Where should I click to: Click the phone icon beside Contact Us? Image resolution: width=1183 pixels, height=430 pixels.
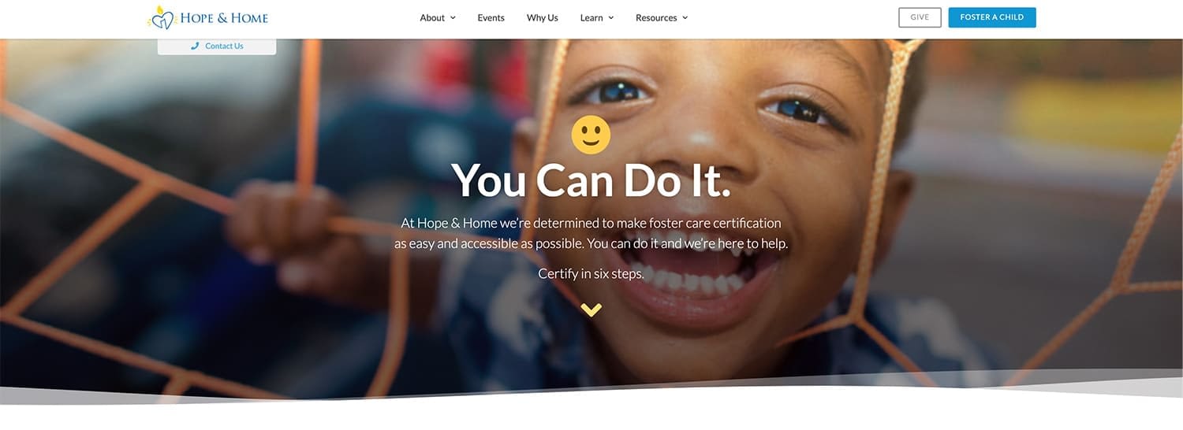point(195,46)
